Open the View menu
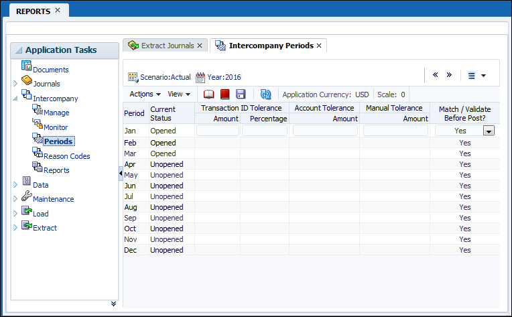The width and height of the screenshot is (512, 317). tap(179, 94)
